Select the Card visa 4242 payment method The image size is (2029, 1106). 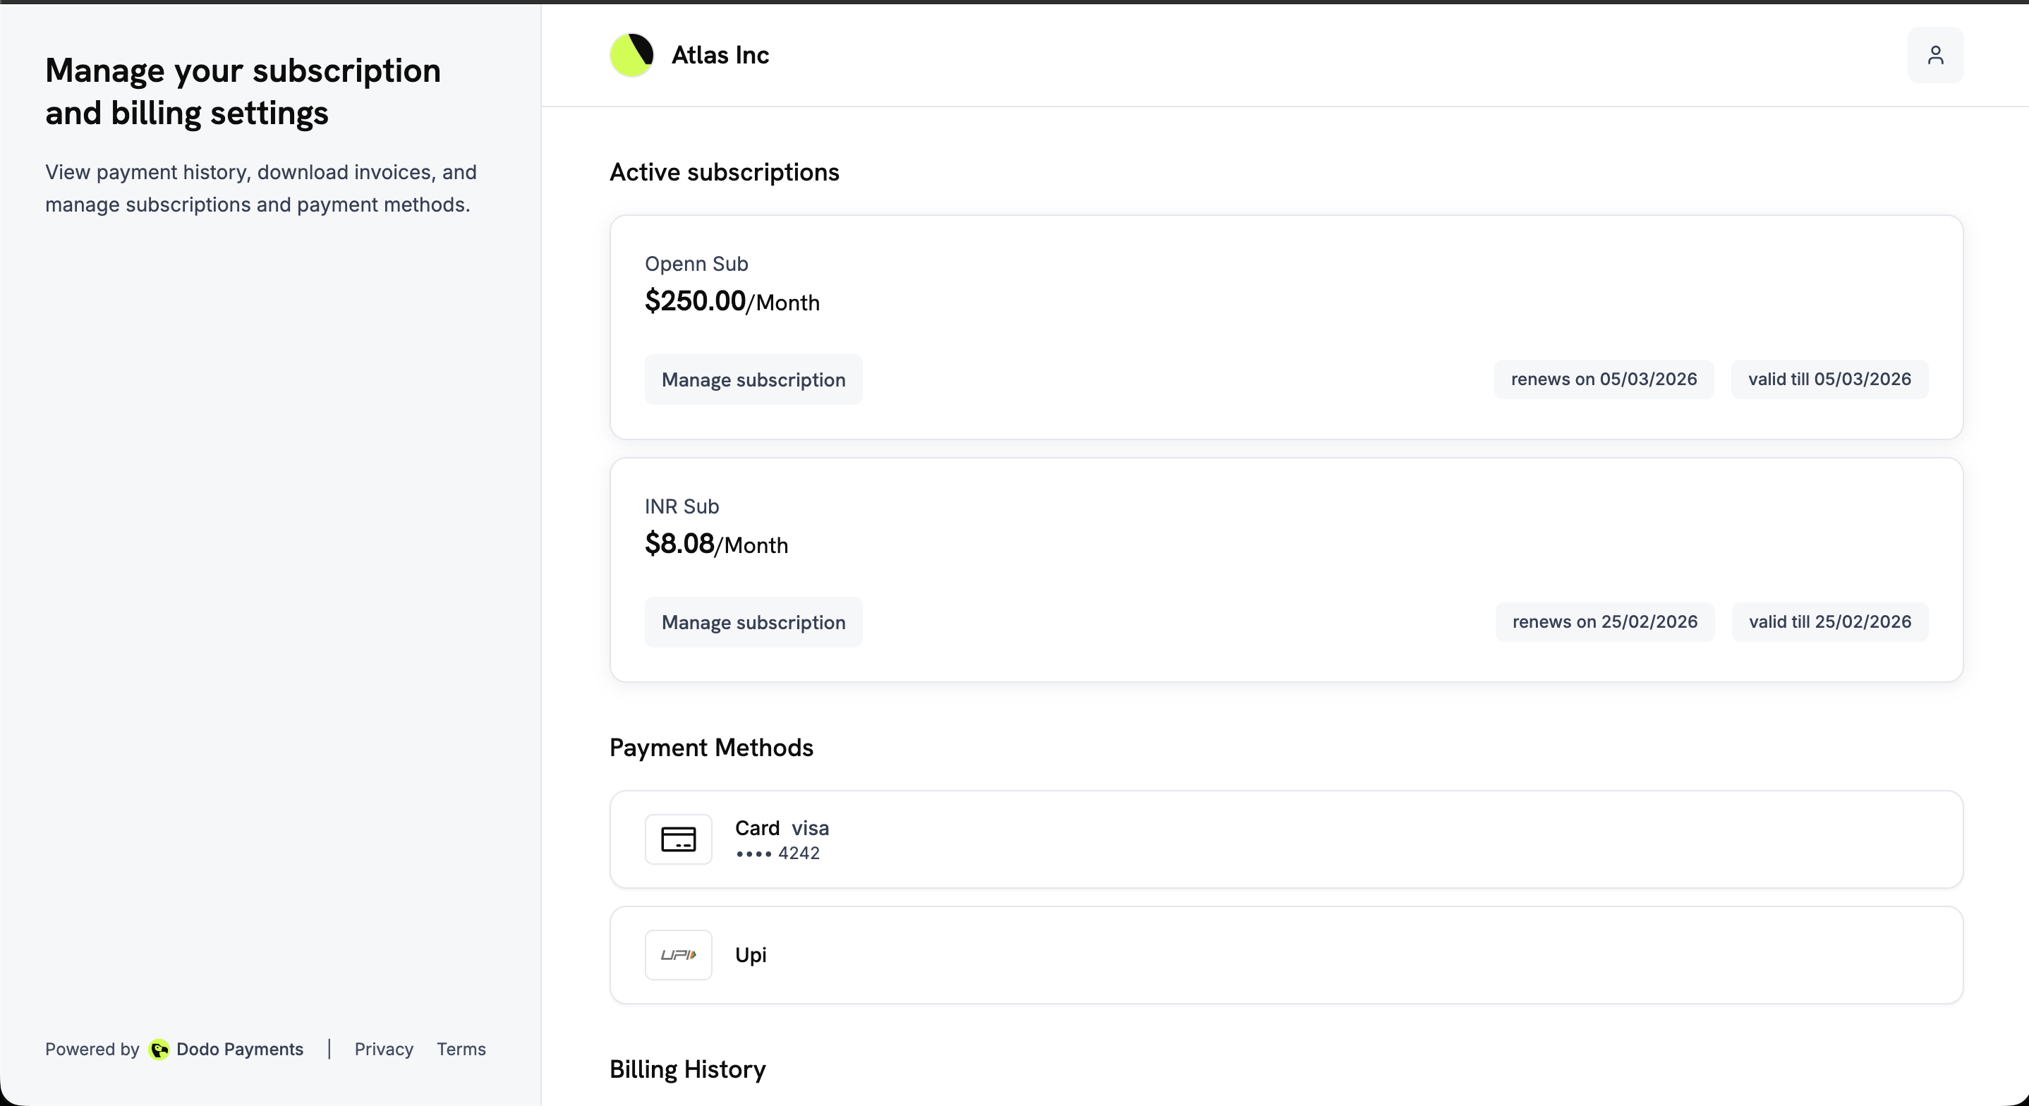click(1284, 839)
